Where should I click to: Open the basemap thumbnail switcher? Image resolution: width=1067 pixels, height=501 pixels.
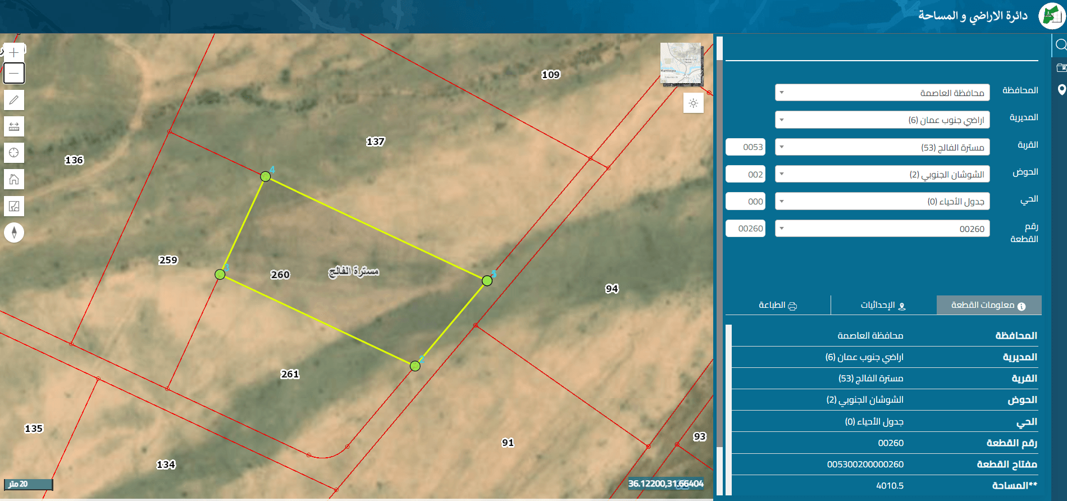[x=681, y=64]
